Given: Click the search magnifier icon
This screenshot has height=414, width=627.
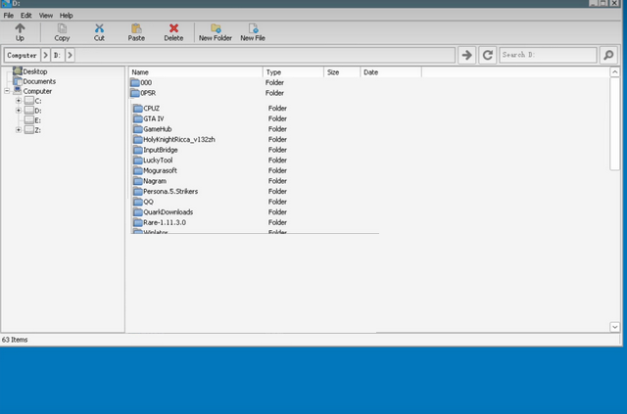Looking at the screenshot, I should 608,56.
